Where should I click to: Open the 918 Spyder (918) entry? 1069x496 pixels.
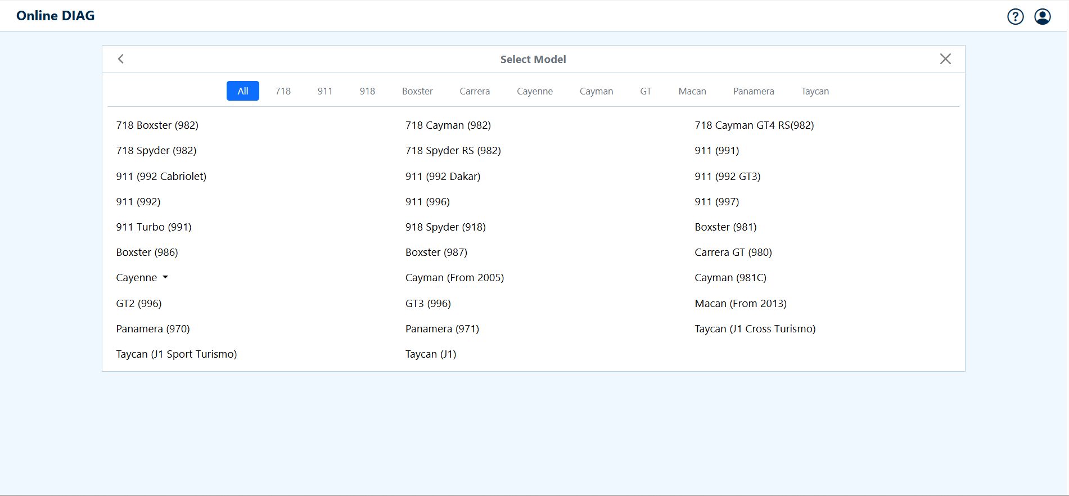445,227
